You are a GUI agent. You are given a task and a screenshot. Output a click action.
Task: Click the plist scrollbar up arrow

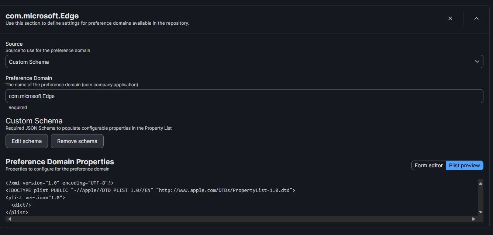click(x=480, y=183)
